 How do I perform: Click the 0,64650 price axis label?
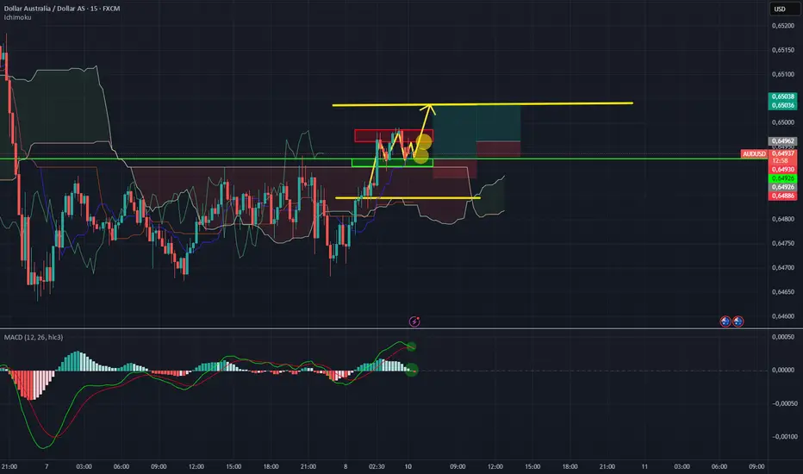(x=783, y=292)
